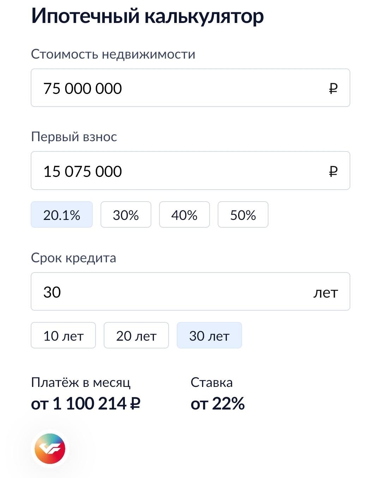Tap the 'Первый взнос' label
The height and width of the screenshot is (478, 381).
coord(74,137)
